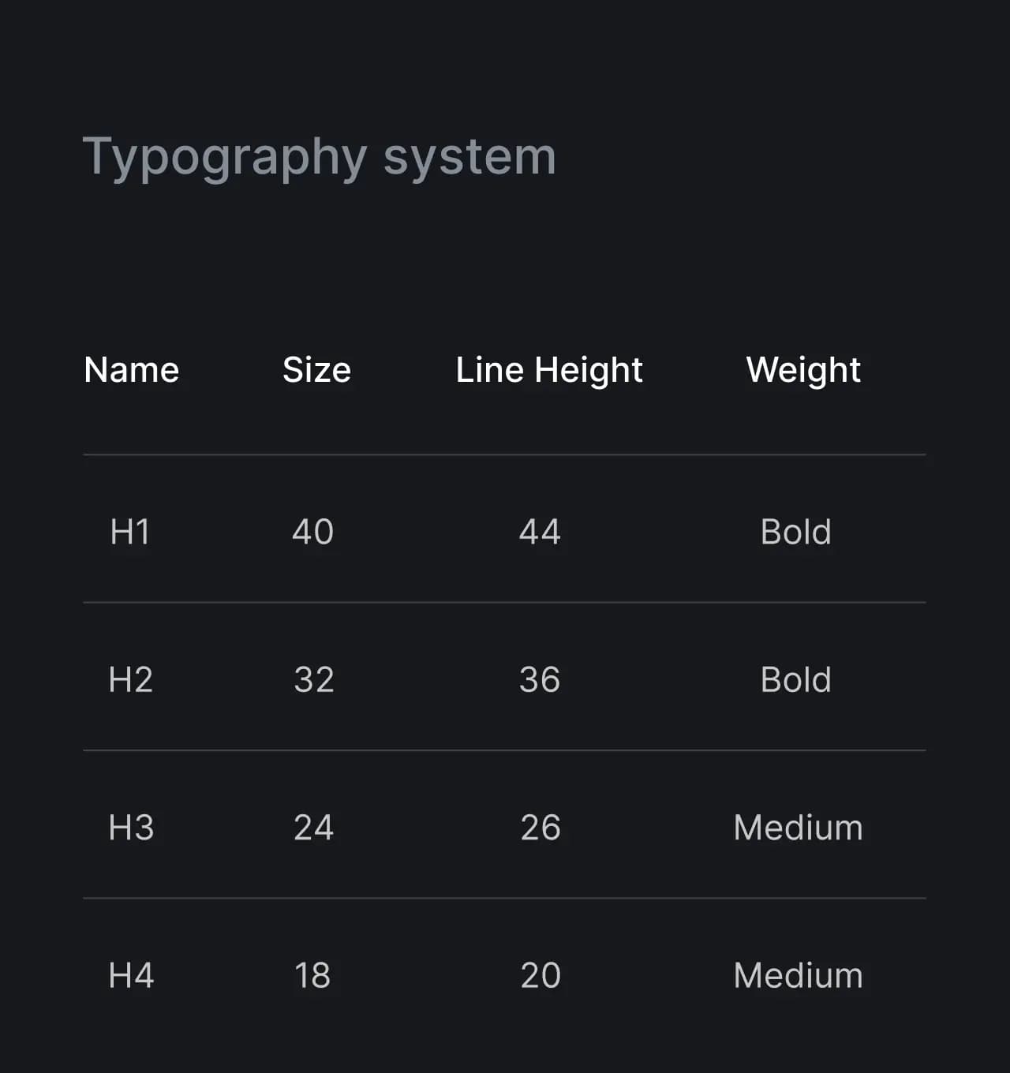Image resolution: width=1010 pixels, height=1073 pixels.
Task: Click the Size column header
Action: pyautogui.click(x=316, y=369)
